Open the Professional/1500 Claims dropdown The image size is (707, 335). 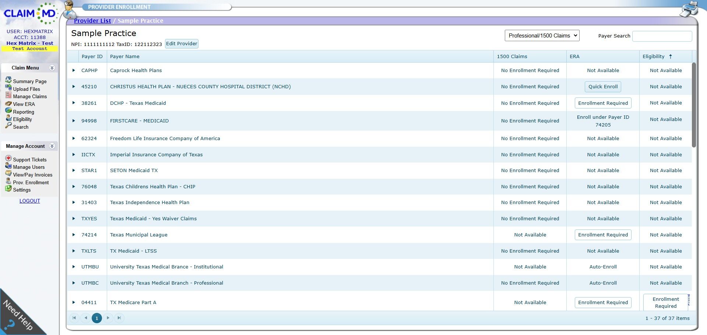[x=542, y=36]
